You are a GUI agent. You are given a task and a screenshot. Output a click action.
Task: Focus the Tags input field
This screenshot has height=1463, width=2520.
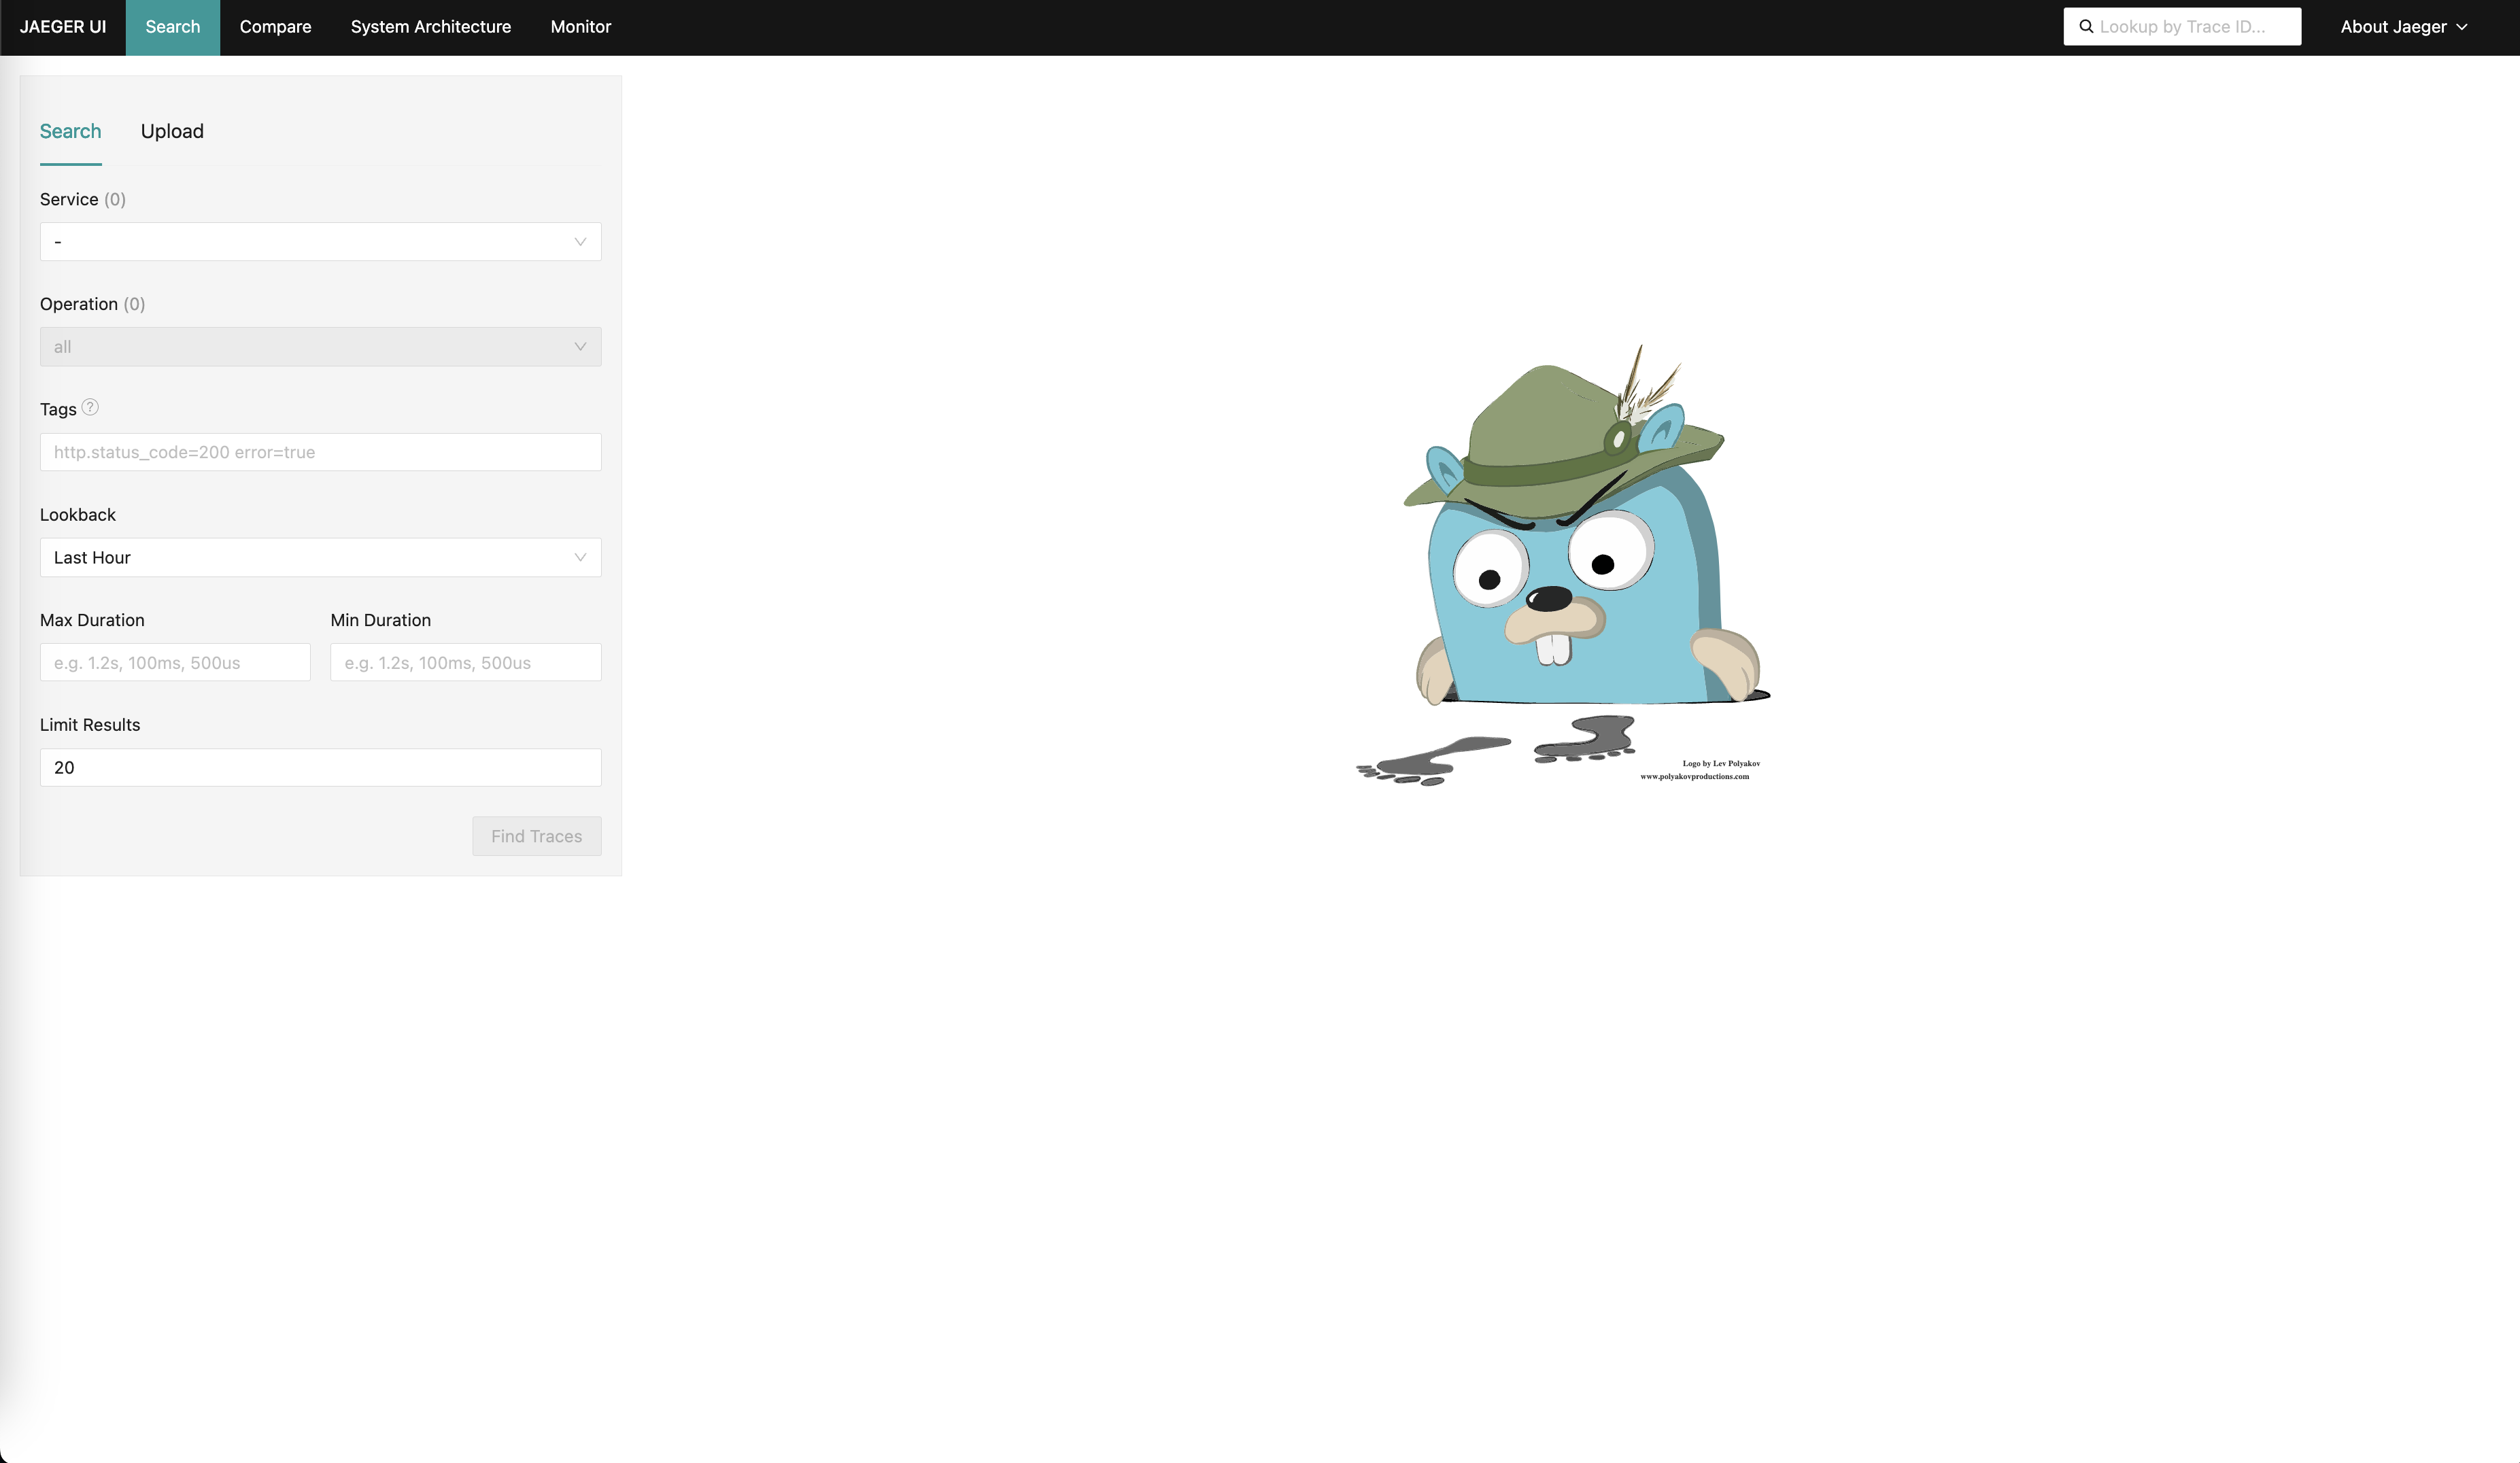[320, 452]
